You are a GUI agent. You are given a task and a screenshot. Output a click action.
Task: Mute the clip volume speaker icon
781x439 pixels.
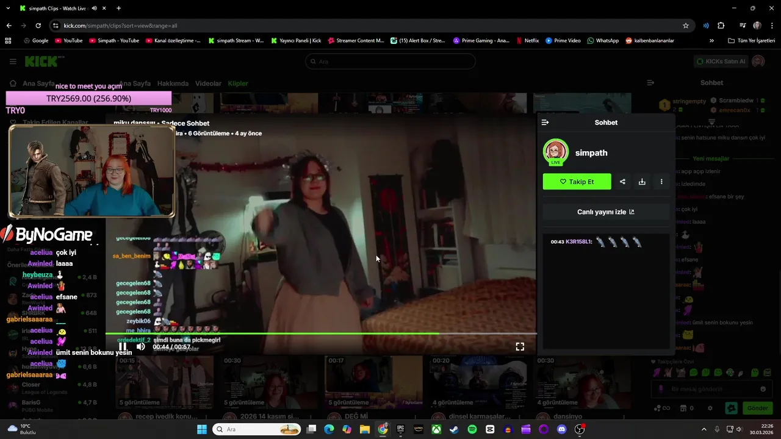pyautogui.click(x=140, y=346)
